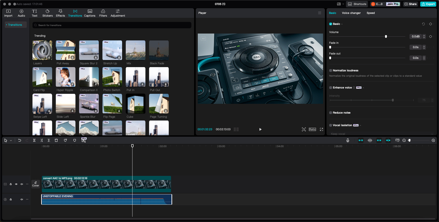Mute the video track audio

click(x=22, y=184)
